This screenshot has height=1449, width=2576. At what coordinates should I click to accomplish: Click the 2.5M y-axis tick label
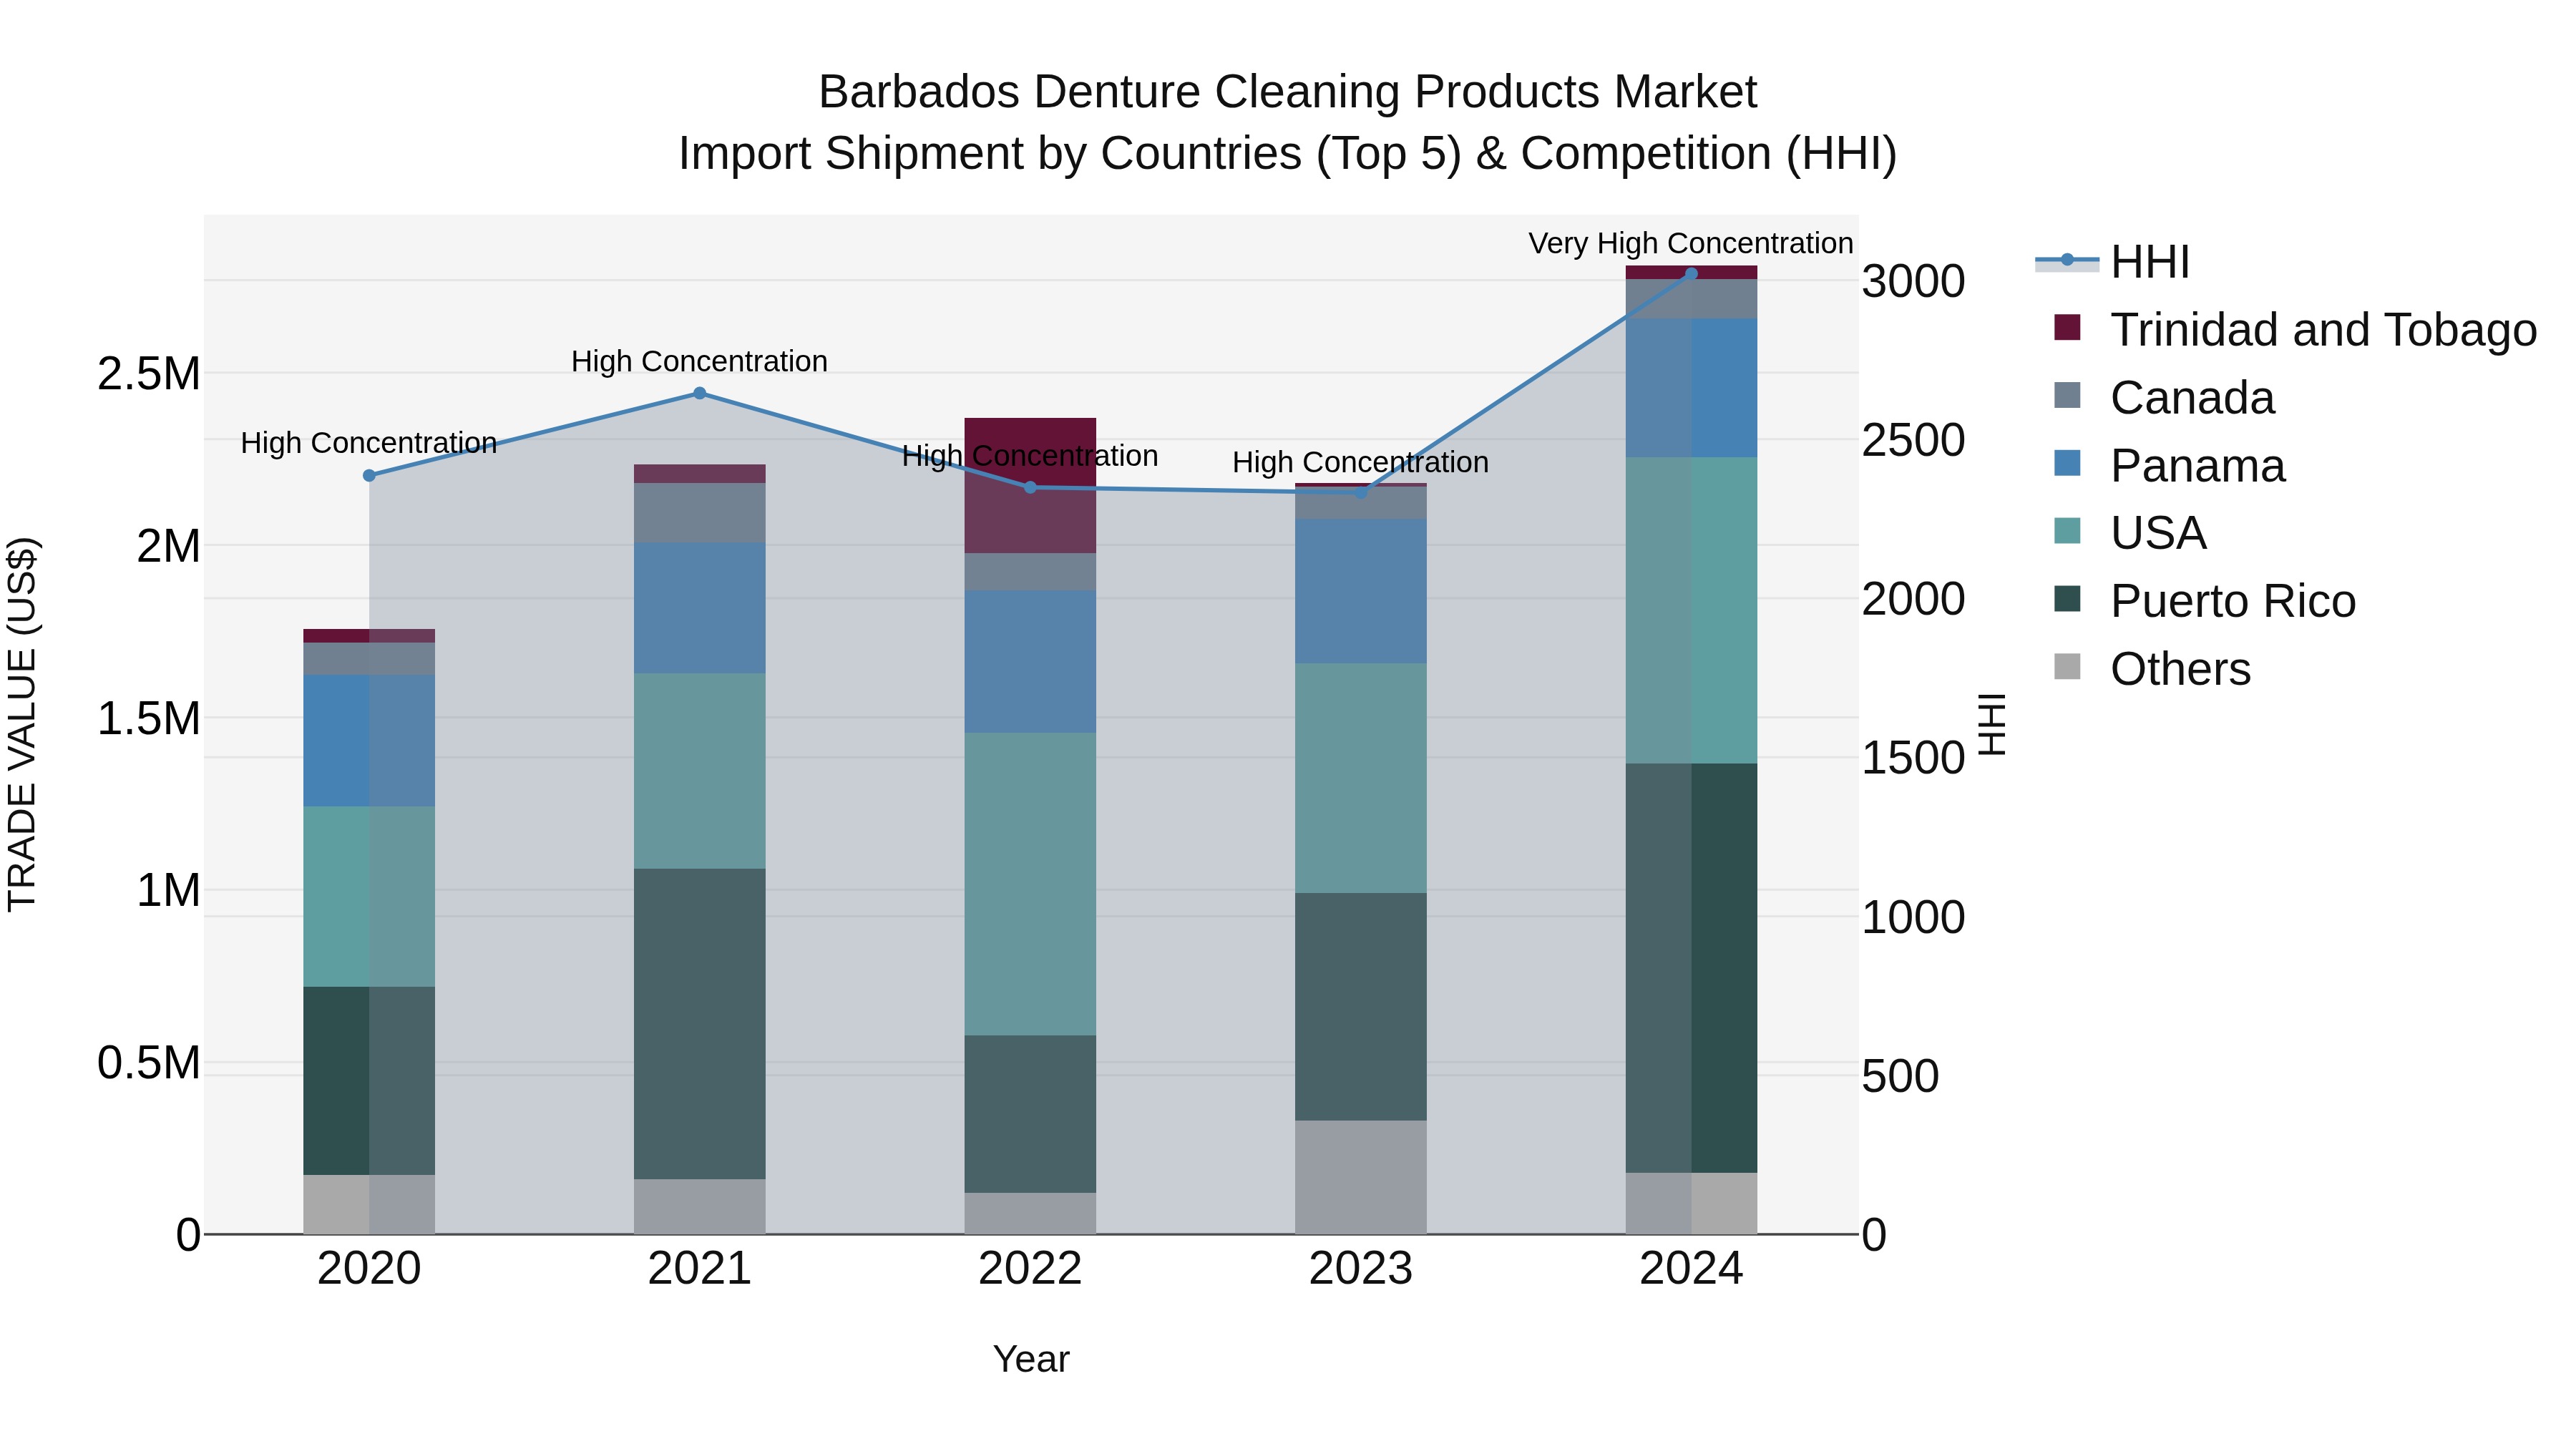click(149, 374)
